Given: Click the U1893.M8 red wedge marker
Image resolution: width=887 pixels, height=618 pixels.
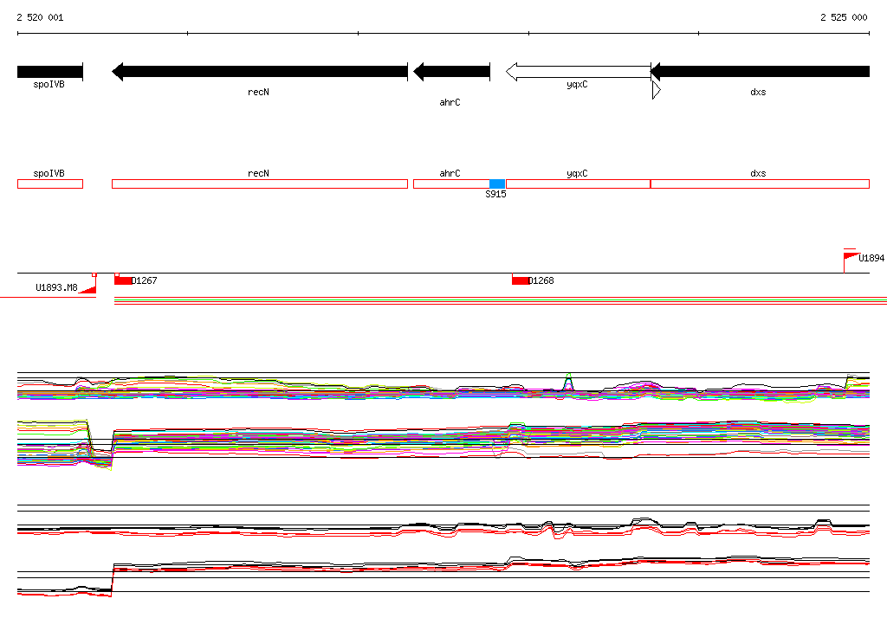Looking at the screenshot, I should click(87, 287).
